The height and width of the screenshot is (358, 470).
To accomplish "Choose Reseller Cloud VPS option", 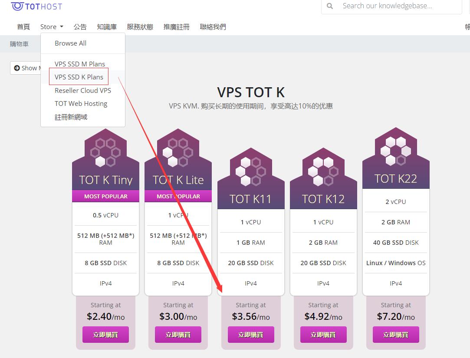I will pos(83,90).
